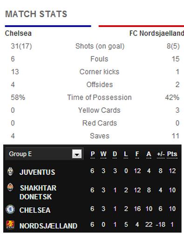Image resolution: width=184 pixels, height=234 pixels.
Task: Click the L column header abbreviation
Action: [126, 154]
